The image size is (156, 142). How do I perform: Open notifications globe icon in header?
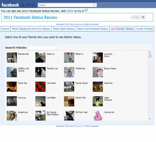33,5
